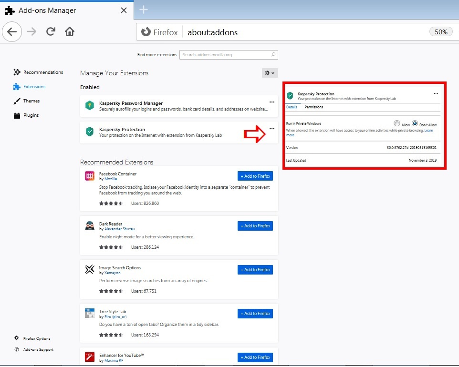Switch to Permissions tab in Kaspersky panel
Viewport: 459px width, 367px height.
[x=313, y=107]
